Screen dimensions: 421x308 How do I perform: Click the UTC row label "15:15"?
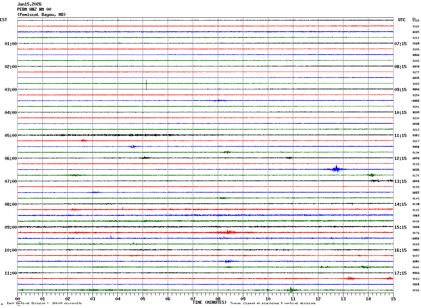pos(400,227)
